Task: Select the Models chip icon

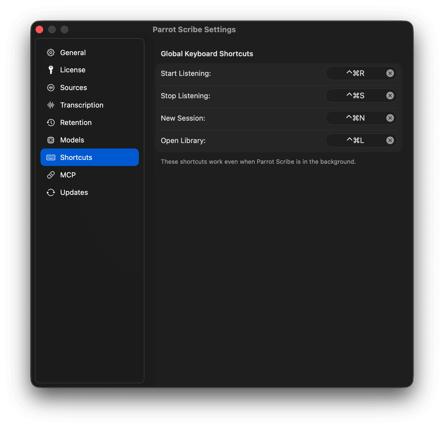Action: 51,140
